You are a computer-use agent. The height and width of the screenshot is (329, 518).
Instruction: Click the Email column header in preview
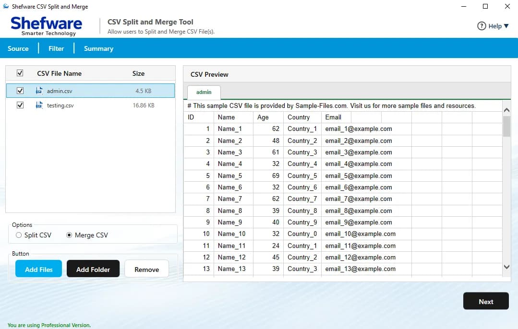click(337, 117)
